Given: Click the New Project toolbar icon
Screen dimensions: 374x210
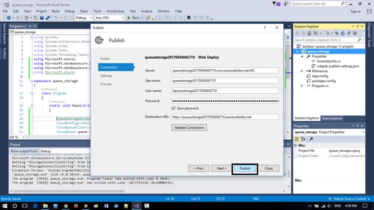Looking at the screenshot, I should click(26, 18).
